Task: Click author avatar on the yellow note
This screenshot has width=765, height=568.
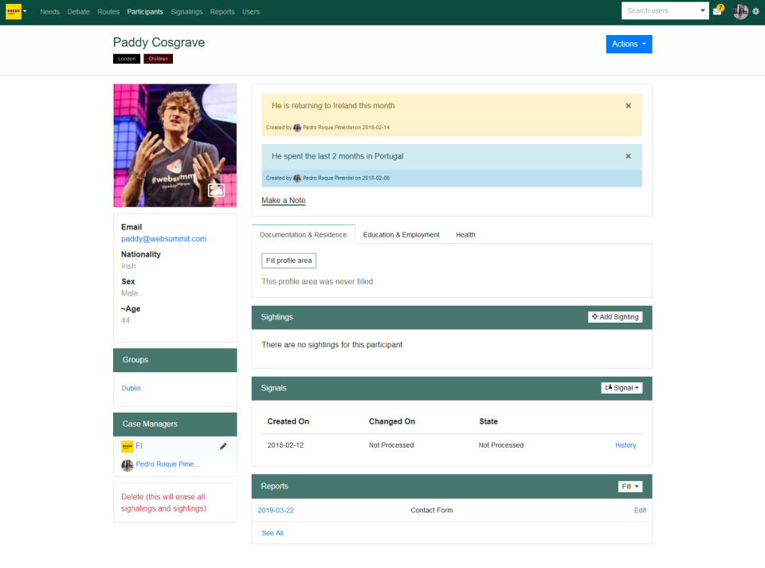Action: tap(297, 127)
